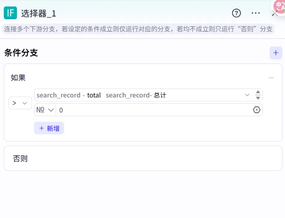Open the help question mark icon
The height and width of the screenshot is (218, 285).
[236, 13]
